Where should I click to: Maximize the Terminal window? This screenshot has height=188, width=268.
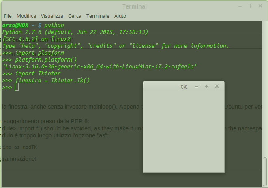pos(250,6)
